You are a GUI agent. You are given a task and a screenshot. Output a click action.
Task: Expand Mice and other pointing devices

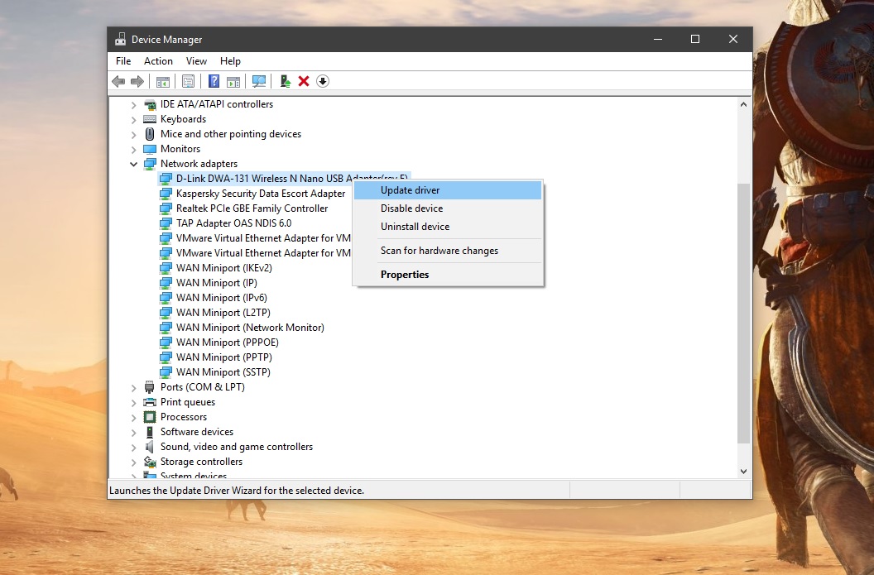133,134
